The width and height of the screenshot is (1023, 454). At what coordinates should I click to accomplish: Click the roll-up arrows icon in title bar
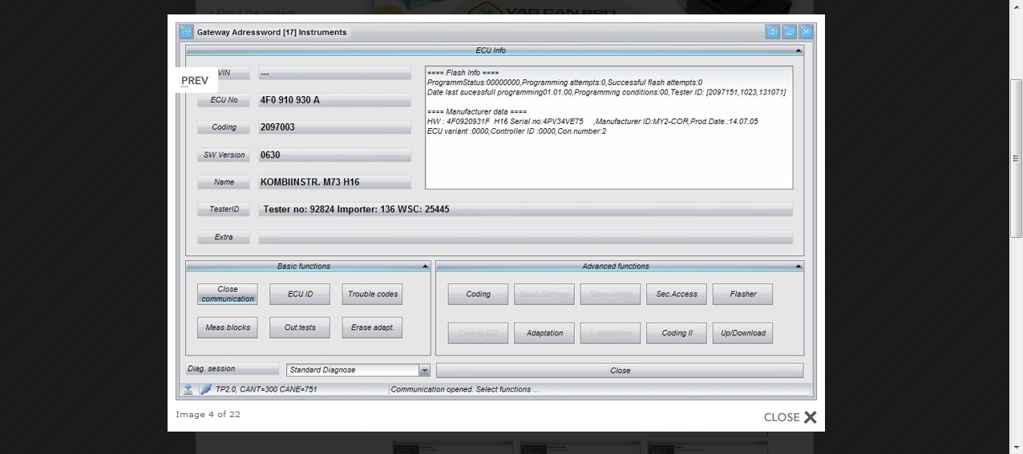pyautogui.click(x=772, y=32)
